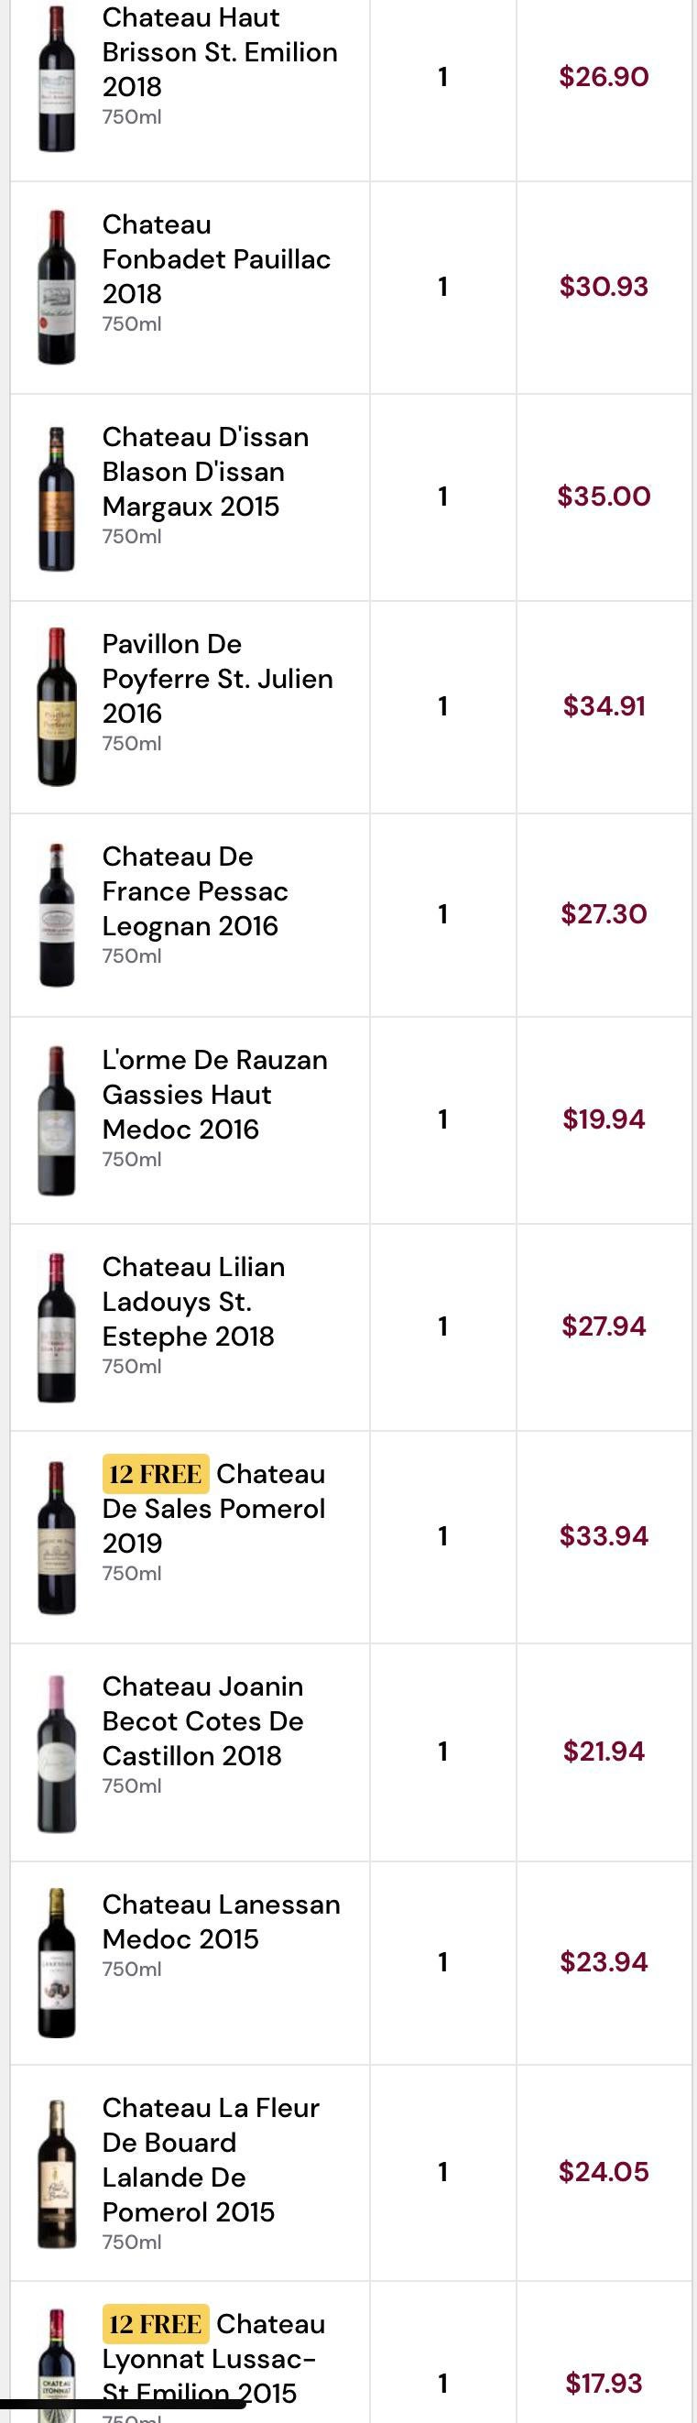
Task: Open Chateau Joanin Becot Cotes De Castillon link
Action: 203,1720
